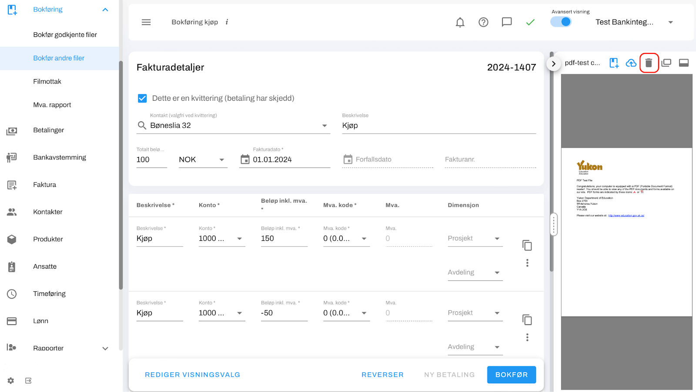Open the chat message icon
Screen dimensions: 696x392
coord(507,22)
